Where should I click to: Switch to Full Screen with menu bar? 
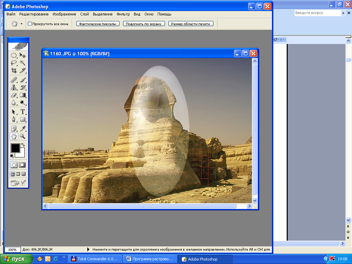click(18, 174)
